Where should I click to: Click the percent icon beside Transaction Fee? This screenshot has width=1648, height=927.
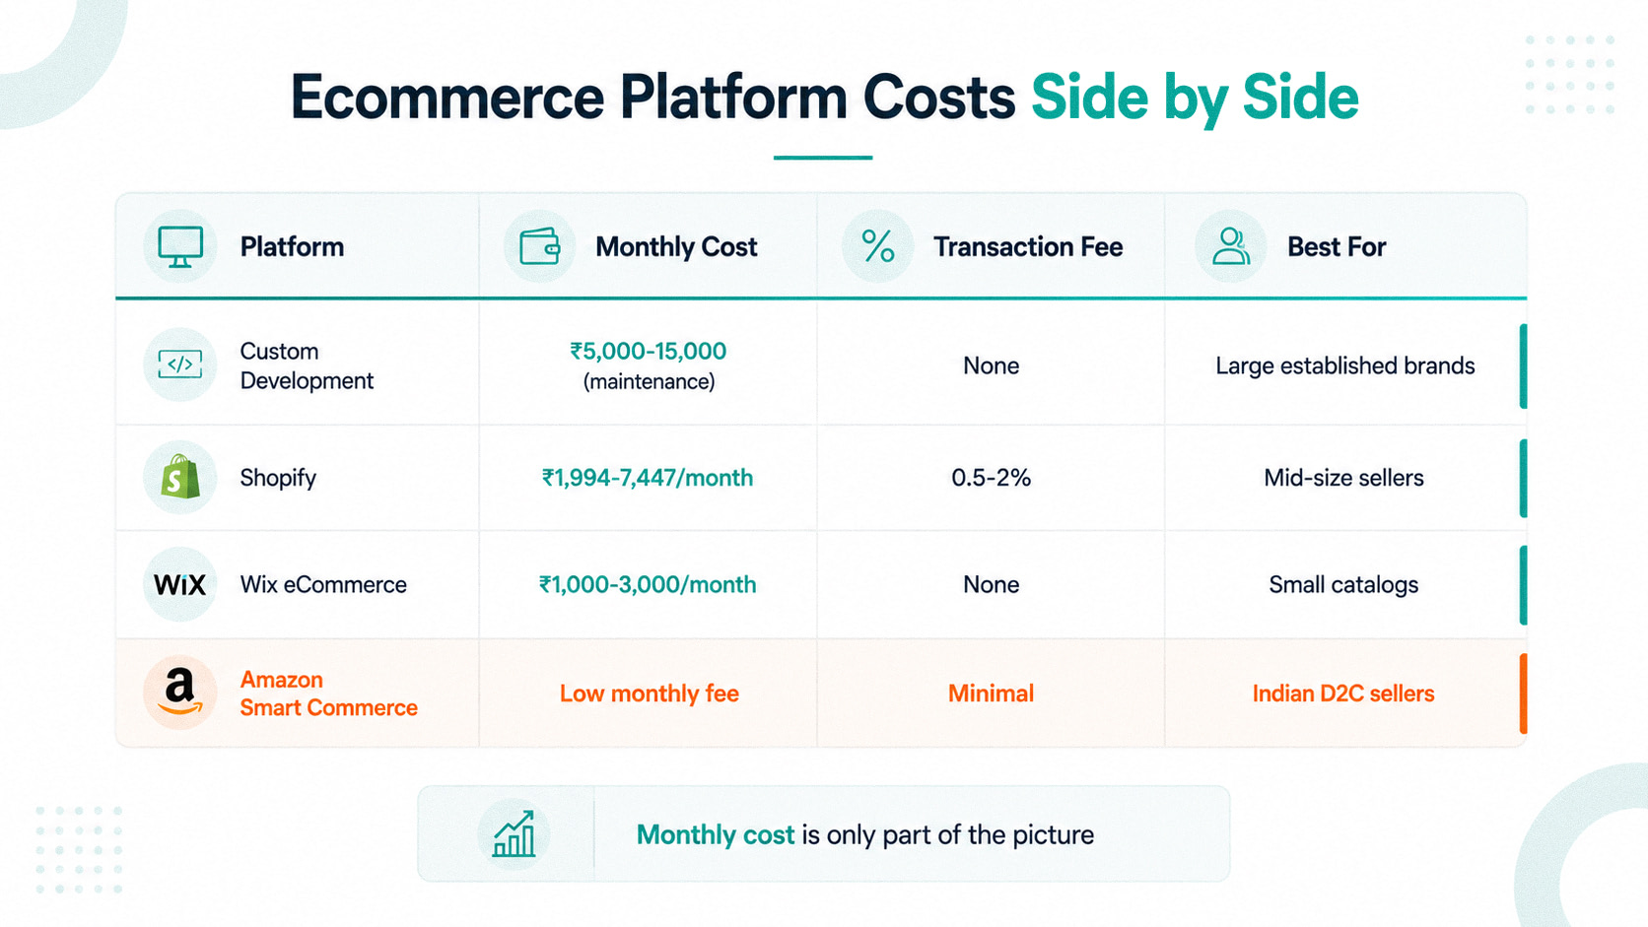pos(878,246)
